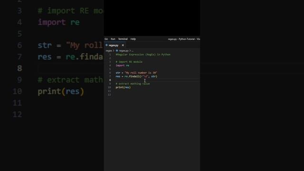This screenshot has width=304, height=171.
Task: Click the re.findall call on line 7
Action: coord(141,76)
